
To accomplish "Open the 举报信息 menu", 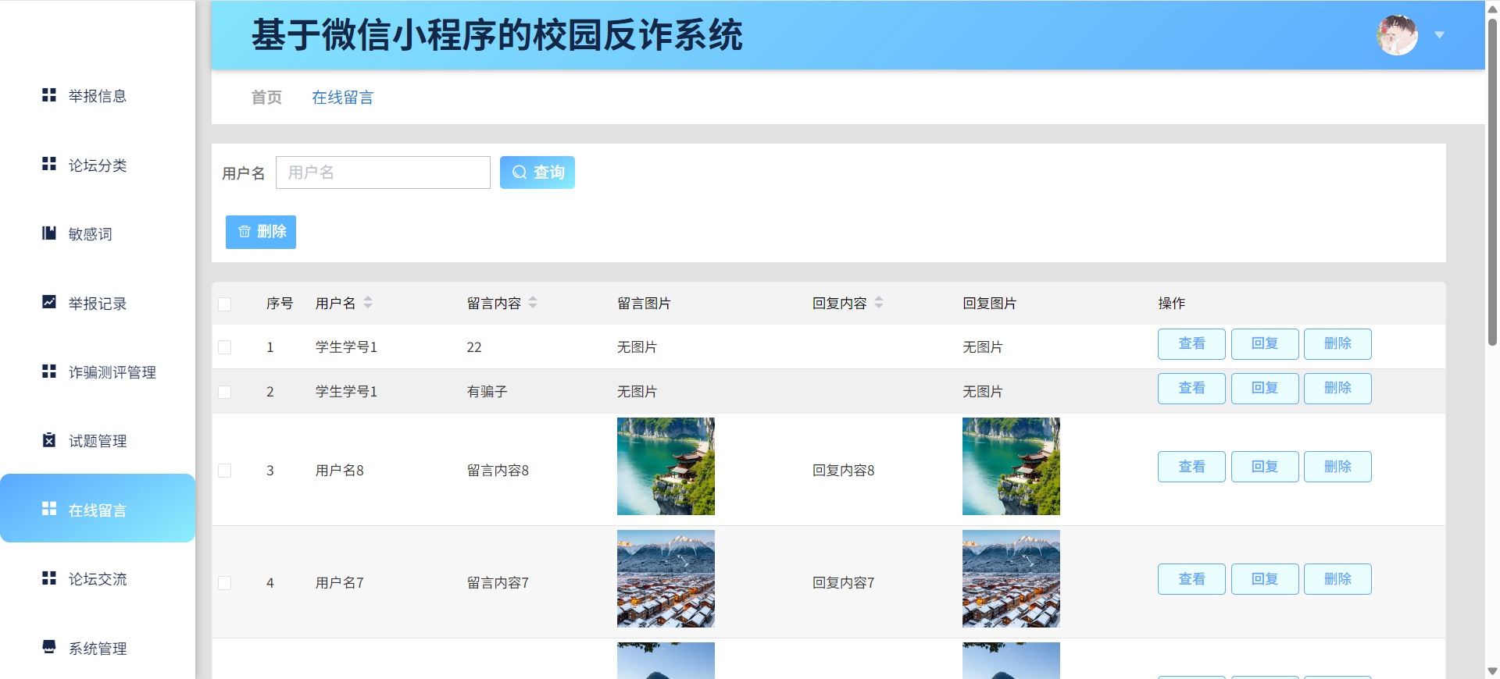I will click(x=98, y=96).
